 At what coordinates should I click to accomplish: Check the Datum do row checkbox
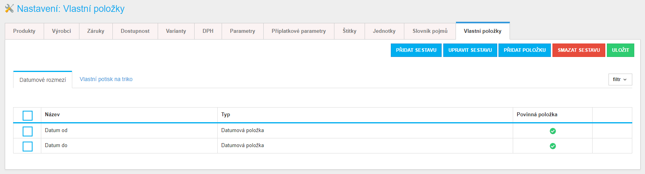(x=27, y=146)
